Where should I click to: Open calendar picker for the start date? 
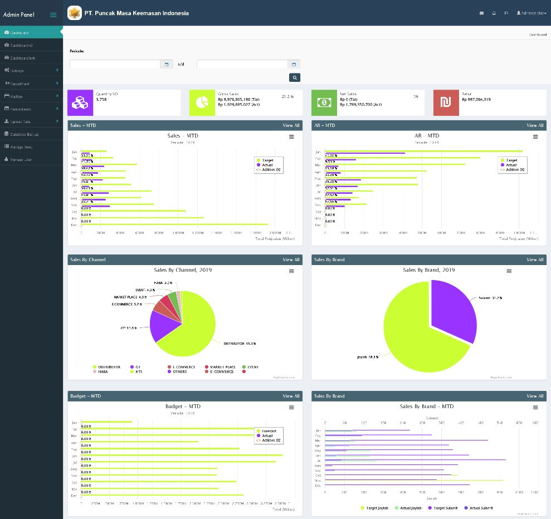point(167,65)
